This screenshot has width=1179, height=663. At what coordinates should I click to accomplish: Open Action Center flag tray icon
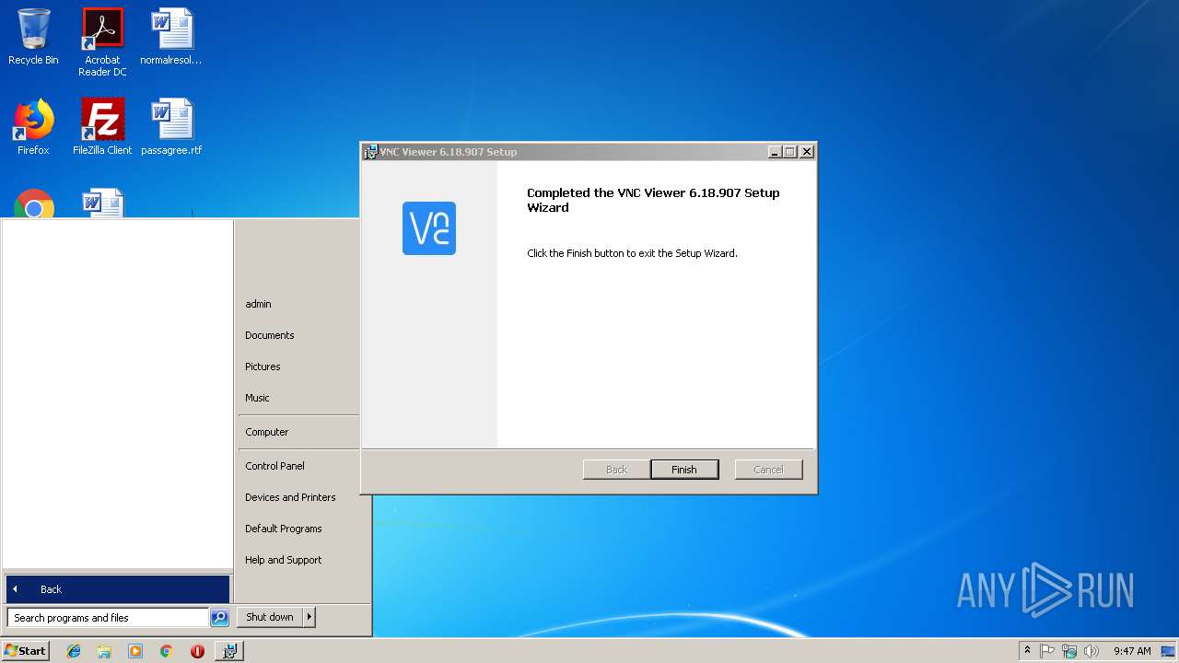pos(1047,651)
